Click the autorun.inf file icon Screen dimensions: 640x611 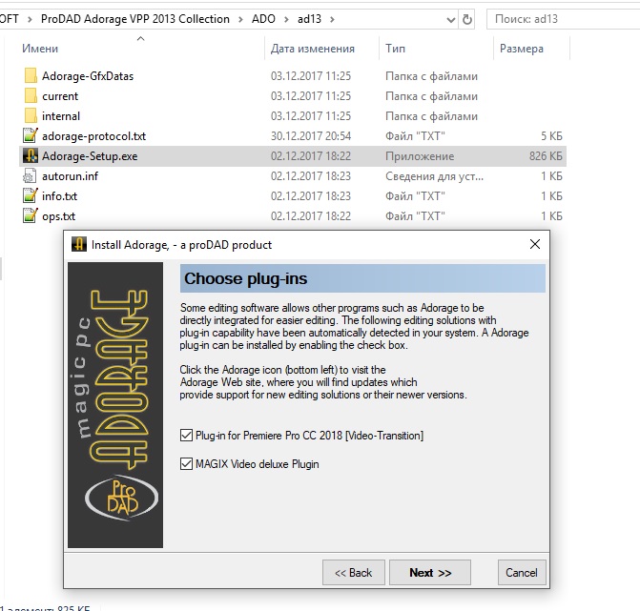coord(30,175)
